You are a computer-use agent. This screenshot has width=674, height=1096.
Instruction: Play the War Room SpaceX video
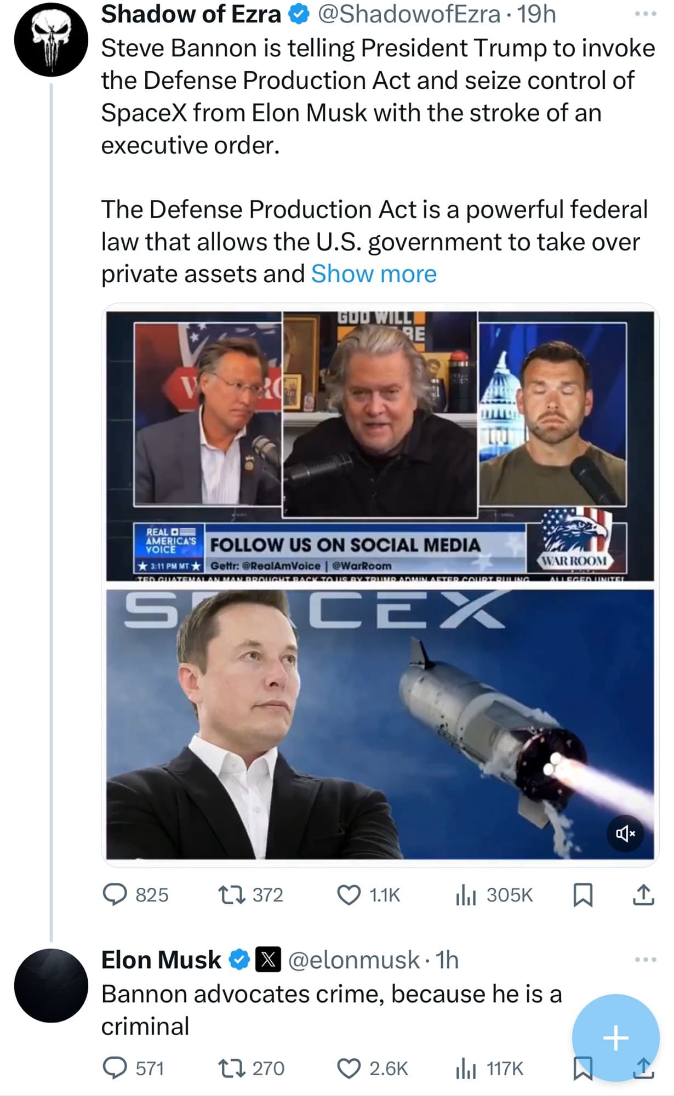[x=380, y=585]
